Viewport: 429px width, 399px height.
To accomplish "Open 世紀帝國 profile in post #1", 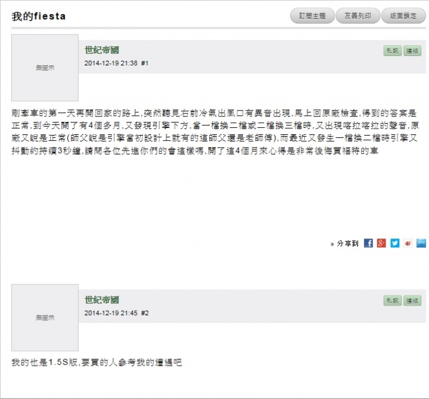I will [x=101, y=50].
